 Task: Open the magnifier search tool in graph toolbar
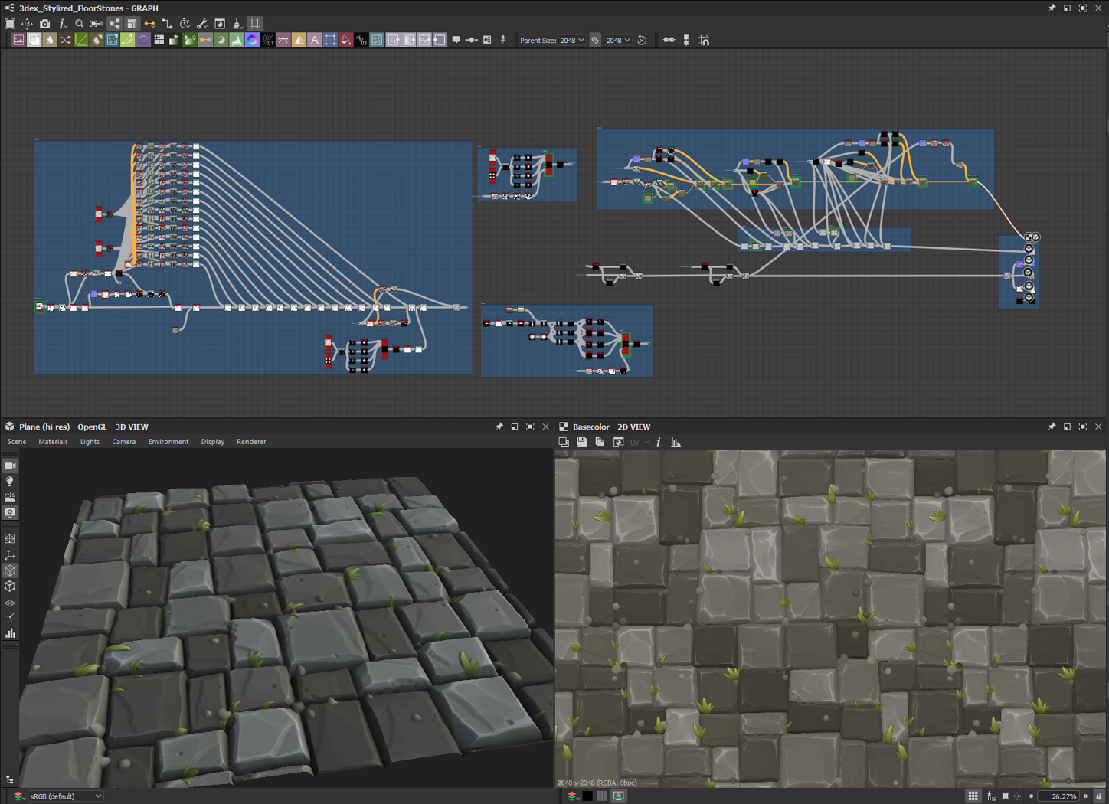[x=80, y=24]
